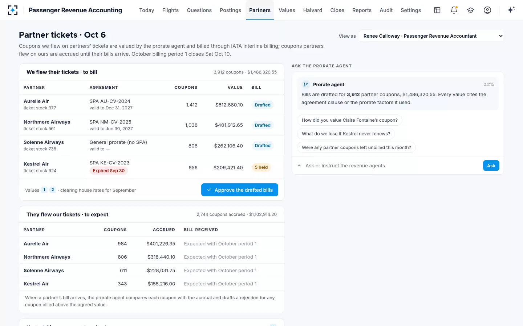
Task: Open Values reference 2
Action: (x=53, y=190)
